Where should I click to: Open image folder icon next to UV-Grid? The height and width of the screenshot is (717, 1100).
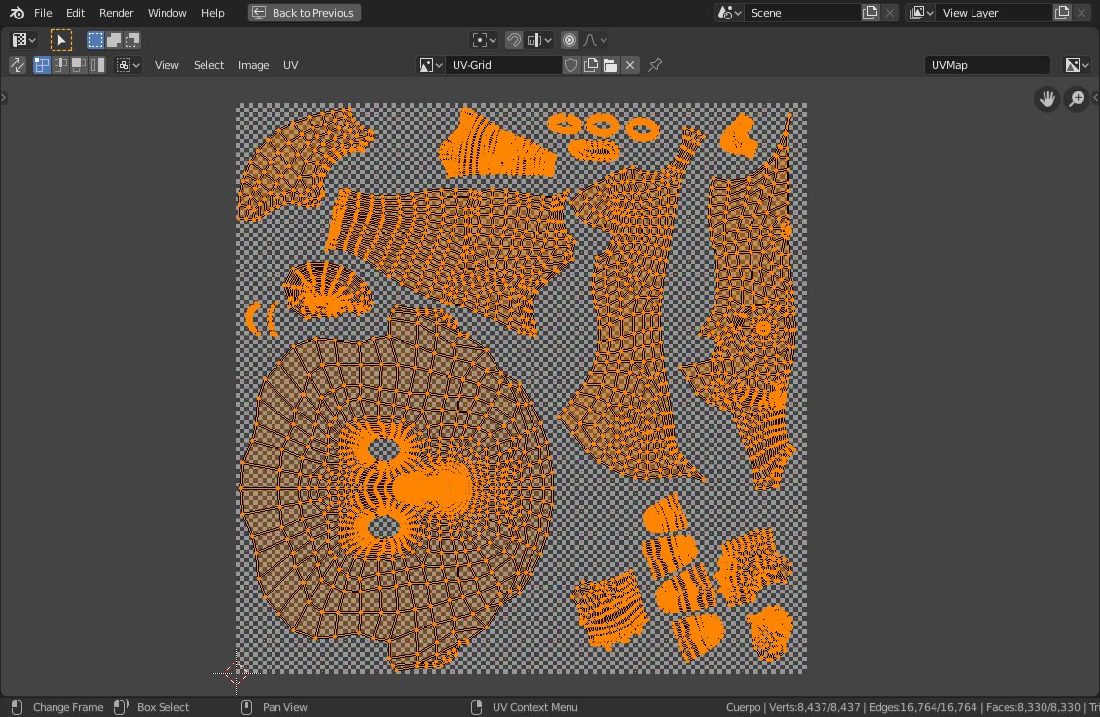[x=610, y=65]
